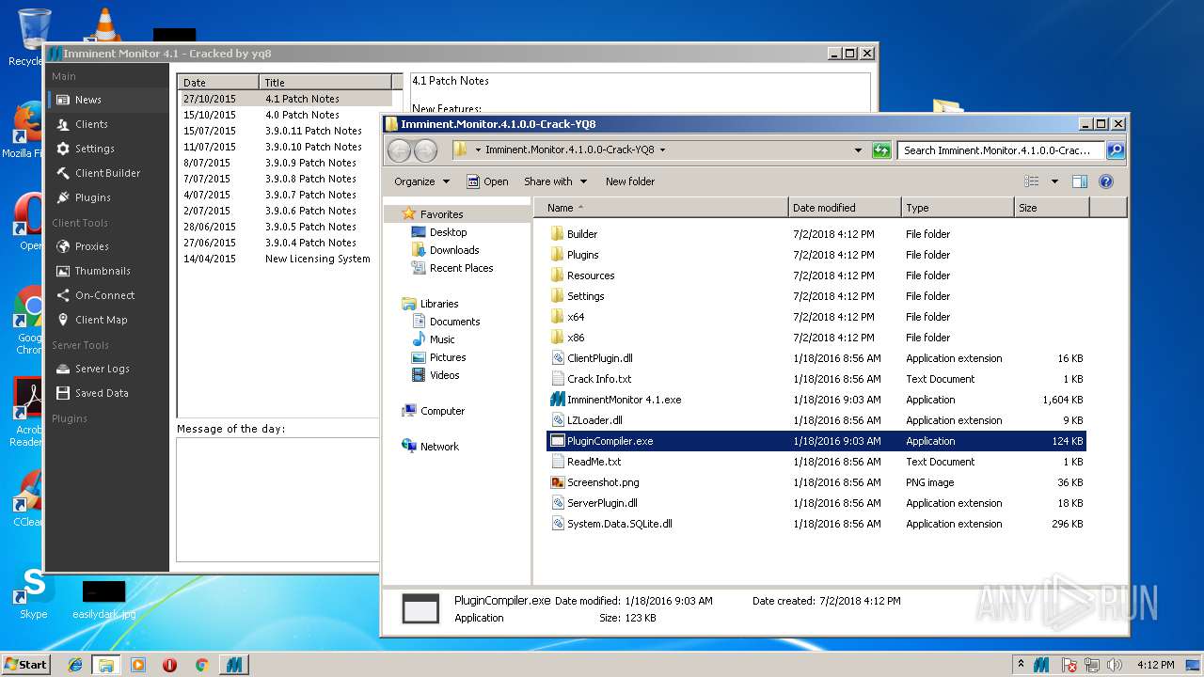Click New folder button
This screenshot has height=677, width=1204.
click(630, 181)
